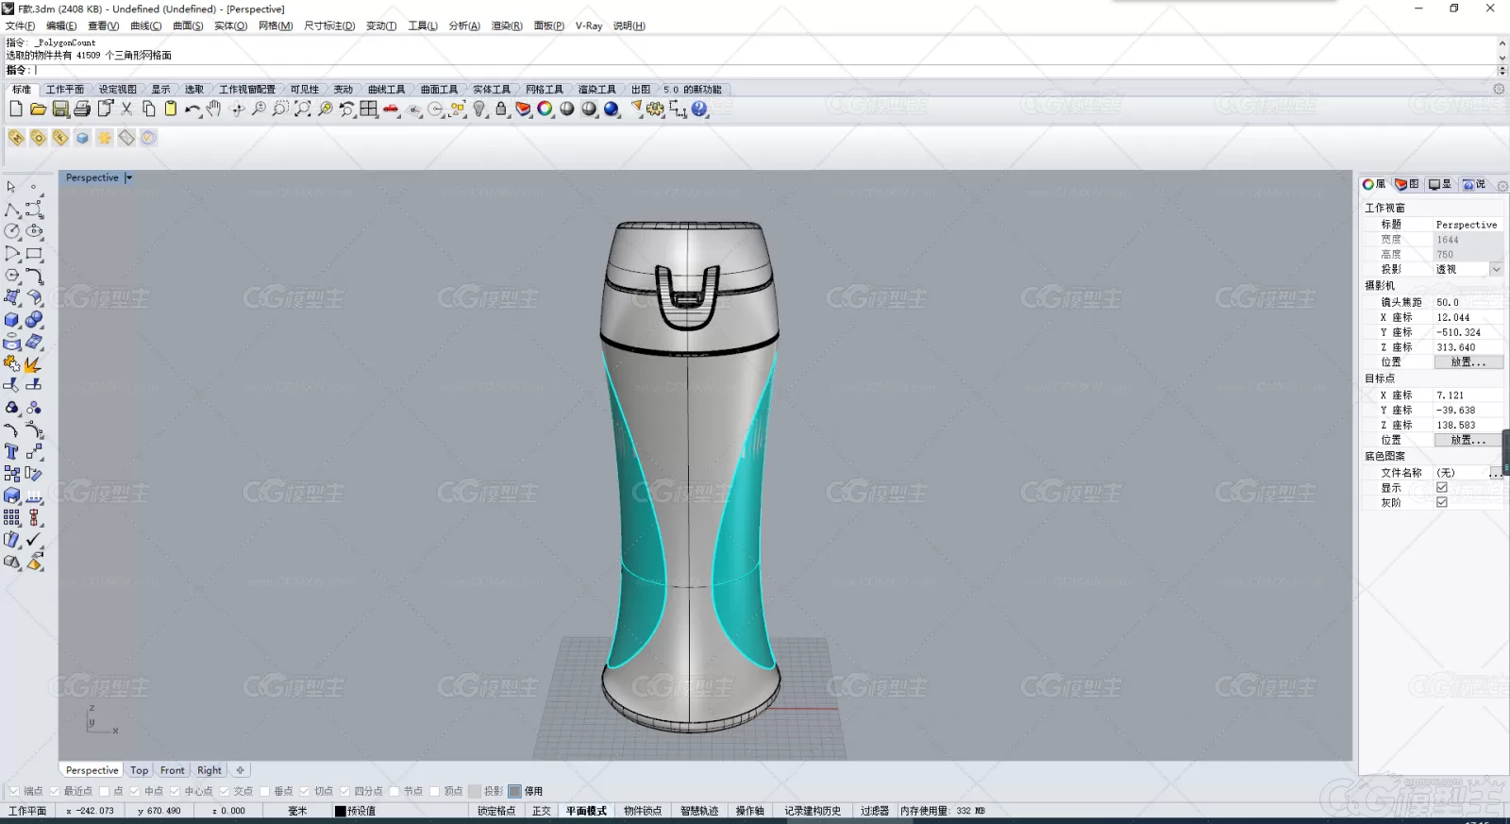
Task: Create a new file with New icon
Action: pyautogui.click(x=16, y=109)
